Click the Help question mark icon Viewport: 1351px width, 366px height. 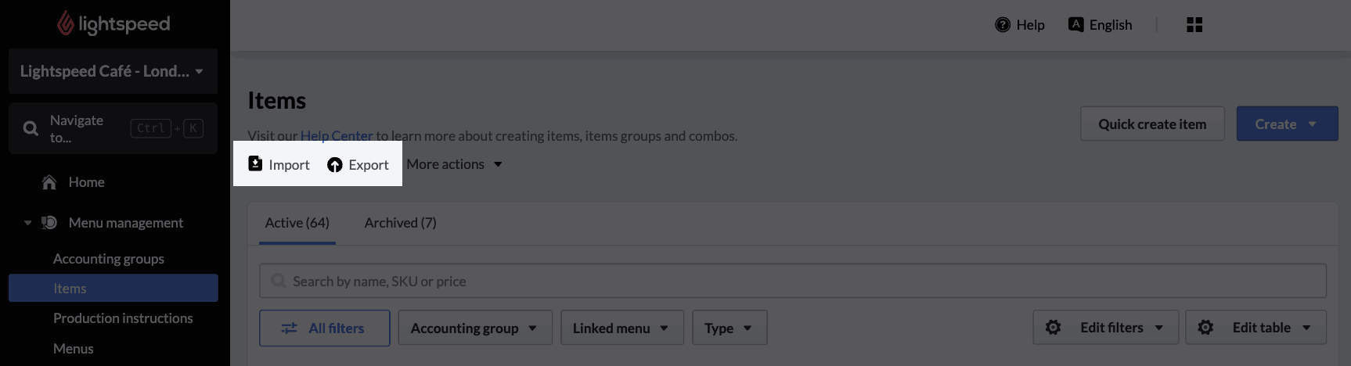point(1003,25)
